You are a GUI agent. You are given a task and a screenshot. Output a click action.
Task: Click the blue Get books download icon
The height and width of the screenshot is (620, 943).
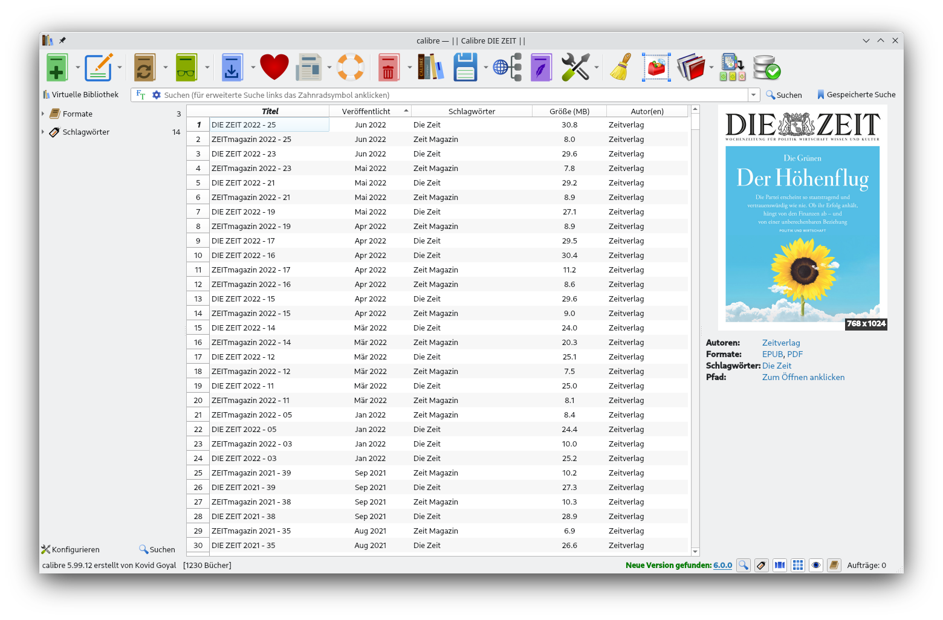pyautogui.click(x=232, y=67)
